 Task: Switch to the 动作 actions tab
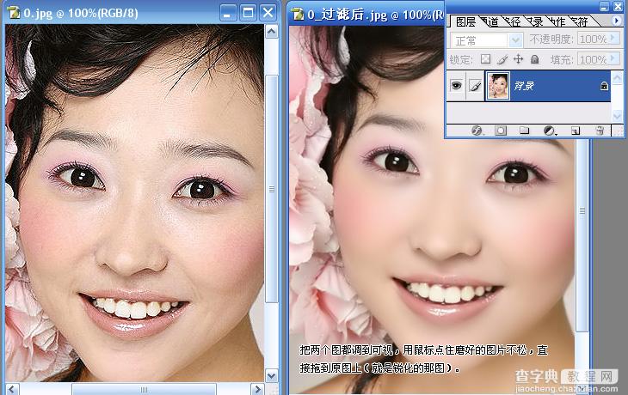tap(558, 21)
